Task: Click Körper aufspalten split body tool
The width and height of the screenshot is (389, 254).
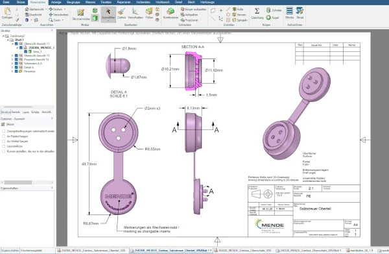Action: [193, 9]
